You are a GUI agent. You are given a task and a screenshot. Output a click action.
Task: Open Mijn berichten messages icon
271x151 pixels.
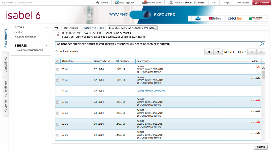pyautogui.click(x=144, y=2)
